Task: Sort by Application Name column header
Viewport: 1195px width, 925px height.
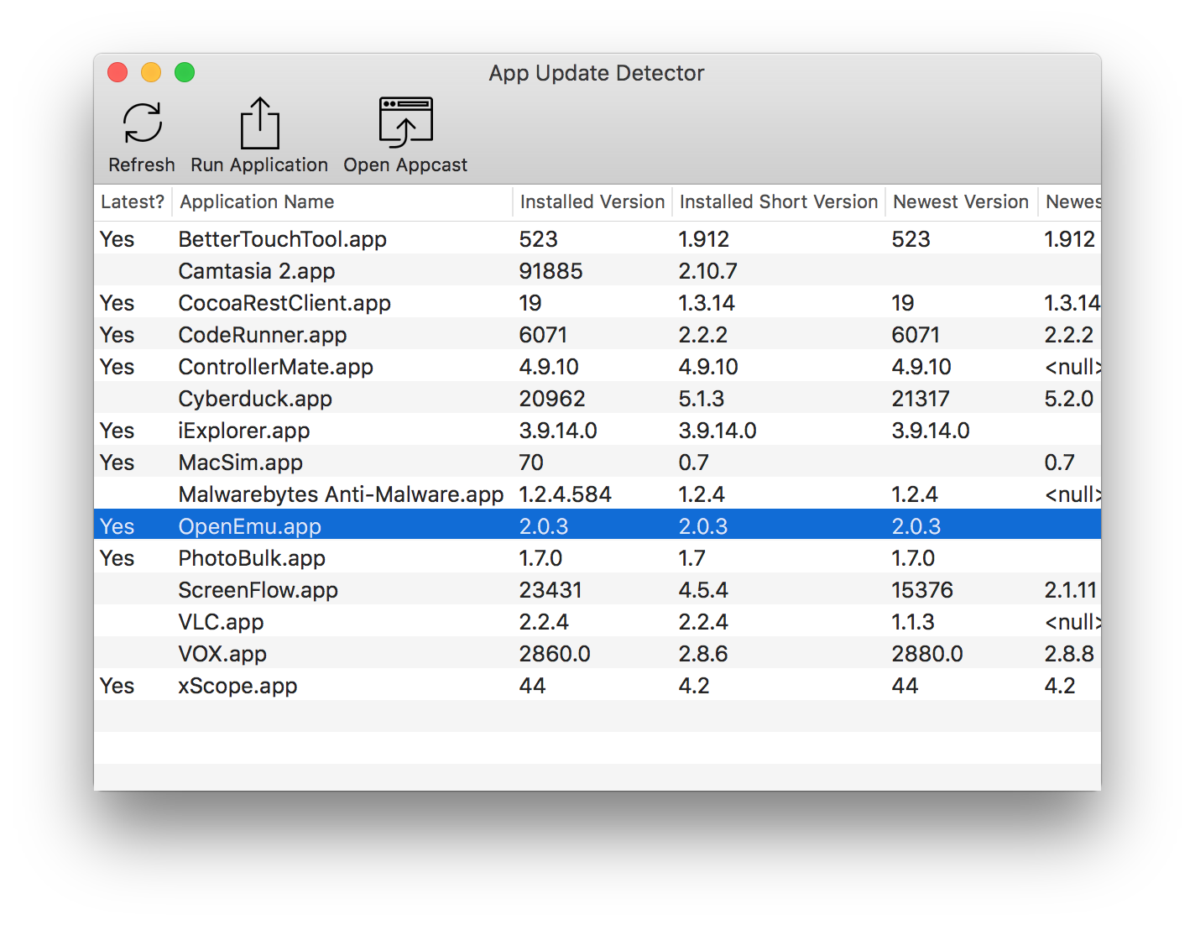Action: click(342, 202)
